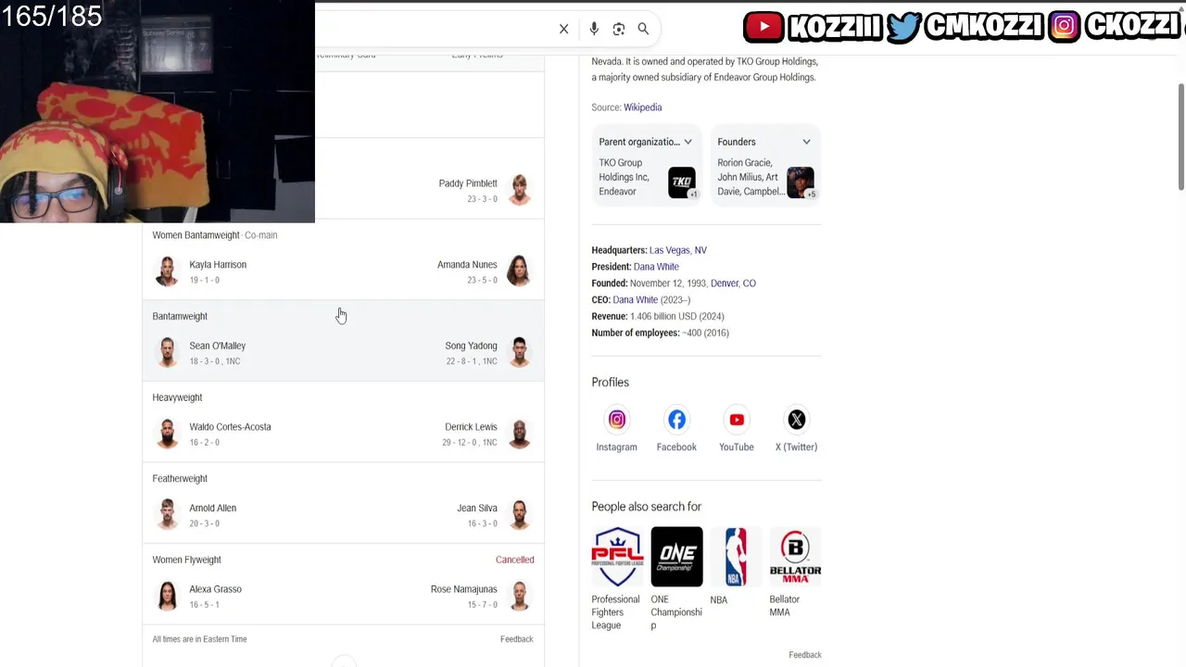Click the Women Flyweight division heading
This screenshot has width=1186, height=667.
(x=186, y=560)
